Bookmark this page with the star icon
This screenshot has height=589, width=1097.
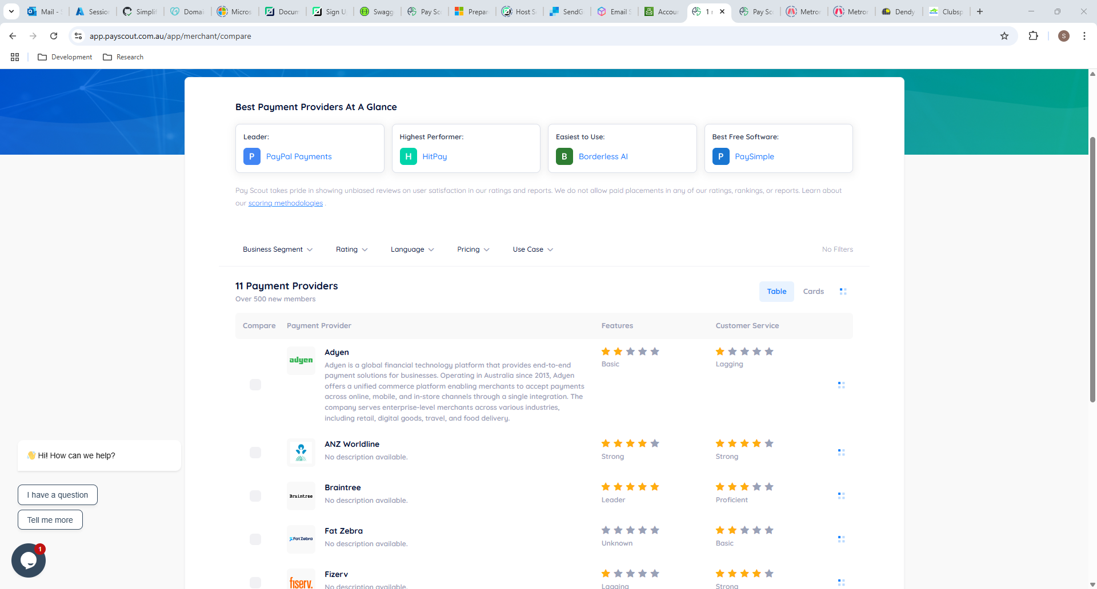pos(1004,36)
